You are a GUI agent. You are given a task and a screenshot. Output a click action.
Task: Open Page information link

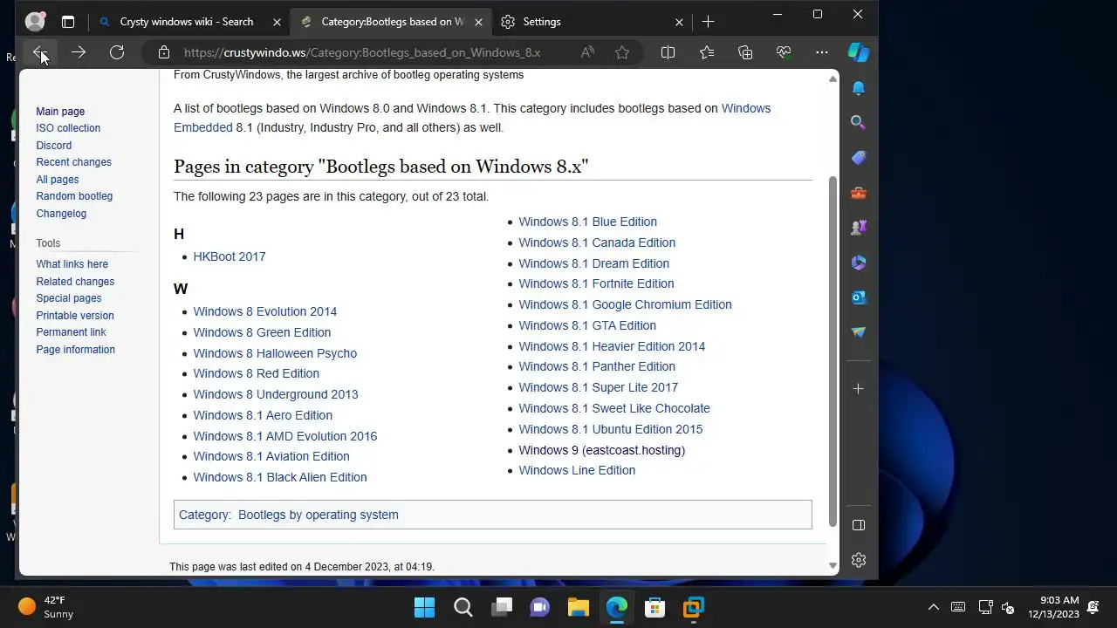click(76, 350)
